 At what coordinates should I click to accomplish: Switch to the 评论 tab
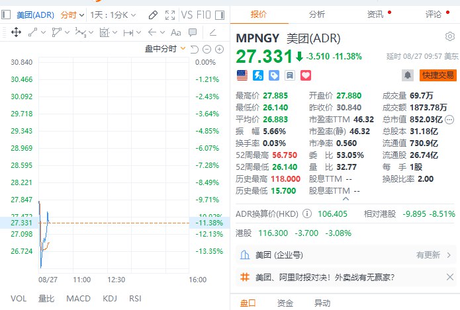[x=434, y=15]
